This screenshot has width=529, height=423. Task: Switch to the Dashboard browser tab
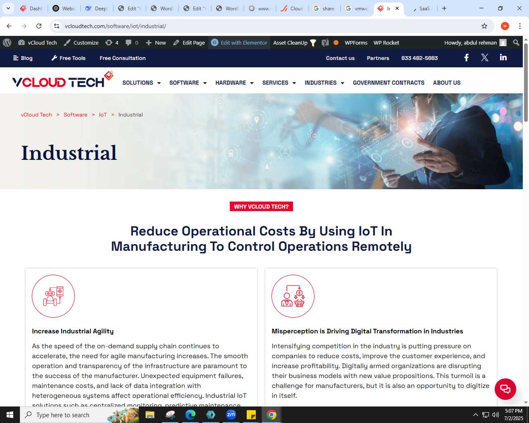[31, 8]
